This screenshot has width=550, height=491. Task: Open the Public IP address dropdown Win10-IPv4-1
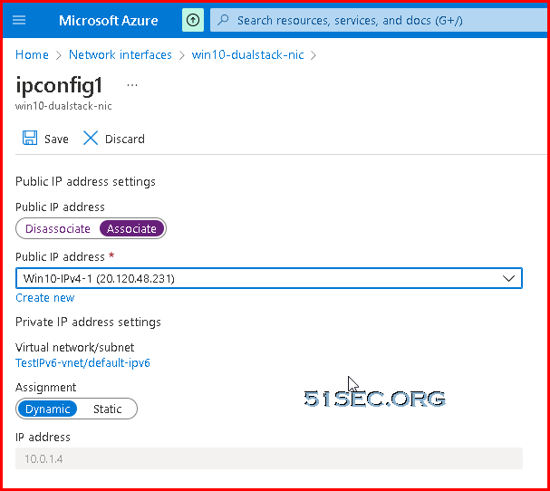coord(269,278)
